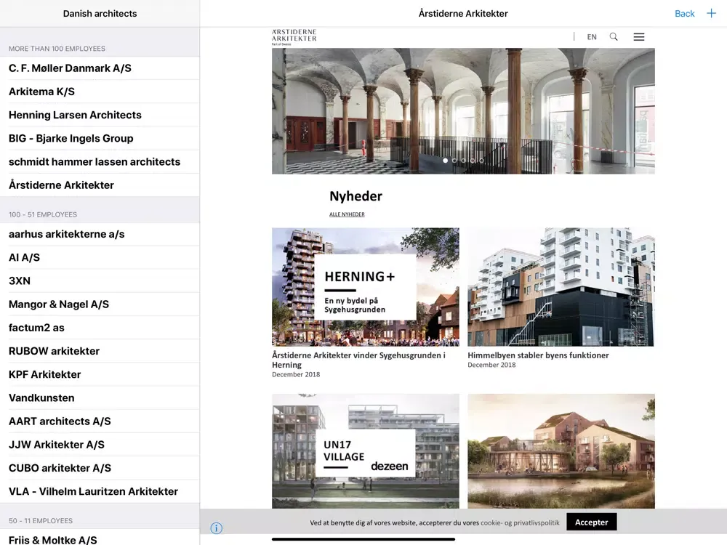This screenshot has width=727, height=545.
Task: Select first carousel dot indicator
Action: [x=446, y=161]
